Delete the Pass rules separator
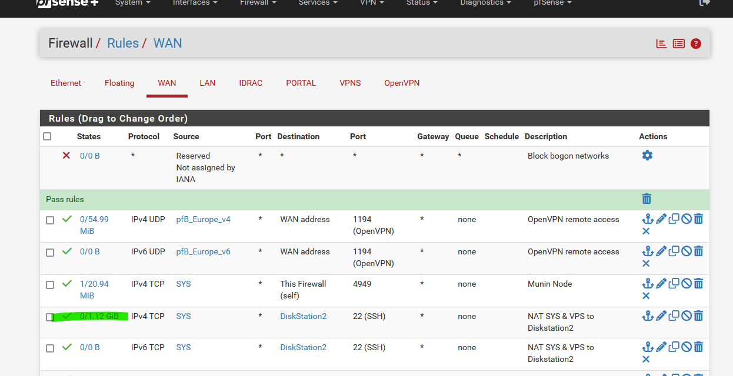The width and height of the screenshot is (733, 376). click(x=647, y=199)
